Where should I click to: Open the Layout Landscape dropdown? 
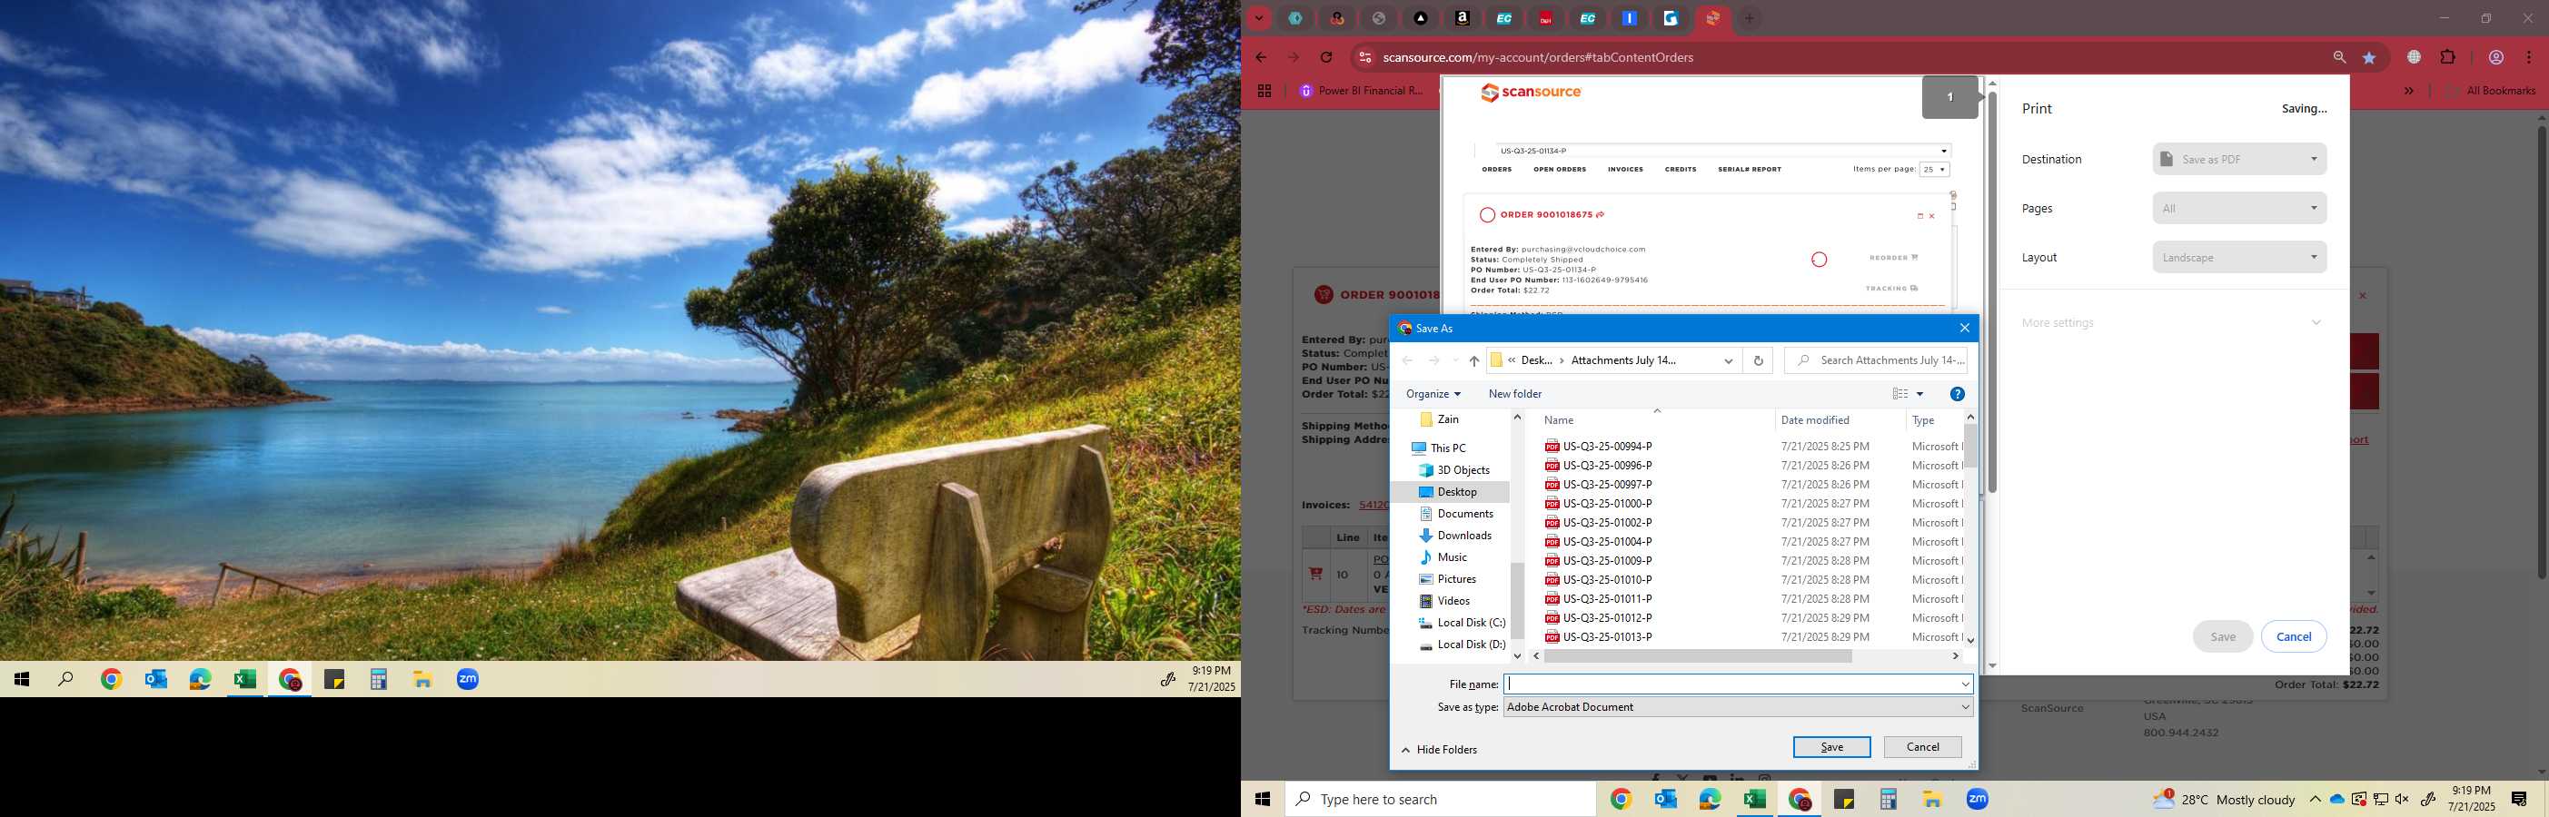pos(2239,257)
